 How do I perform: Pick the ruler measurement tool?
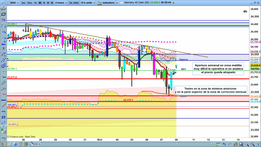click(x=4, y=83)
